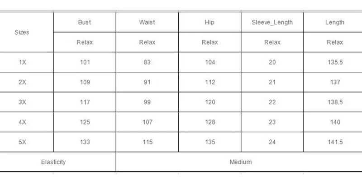Click the Sizes header cell
The width and height of the screenshot is (362, 180).
(x=22, y=32)
